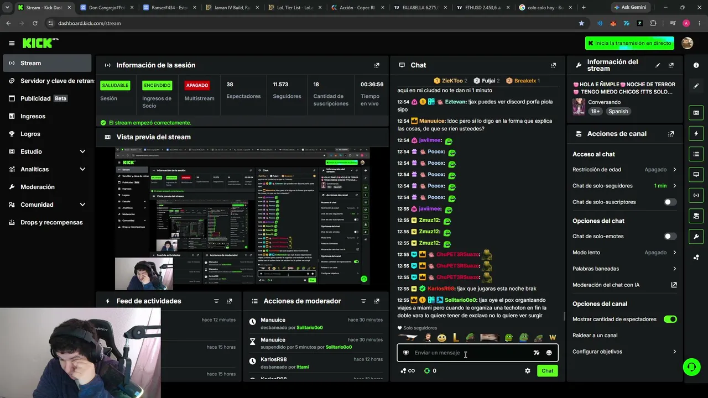Viewport: 708px width, 398px height.
Task: Toggle channel actions icon in right sidebar
Action: 696,216
